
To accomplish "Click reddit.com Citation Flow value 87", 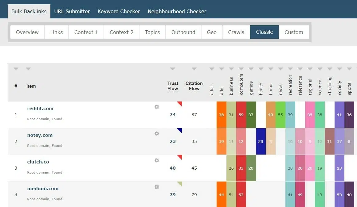I will 194,115.
